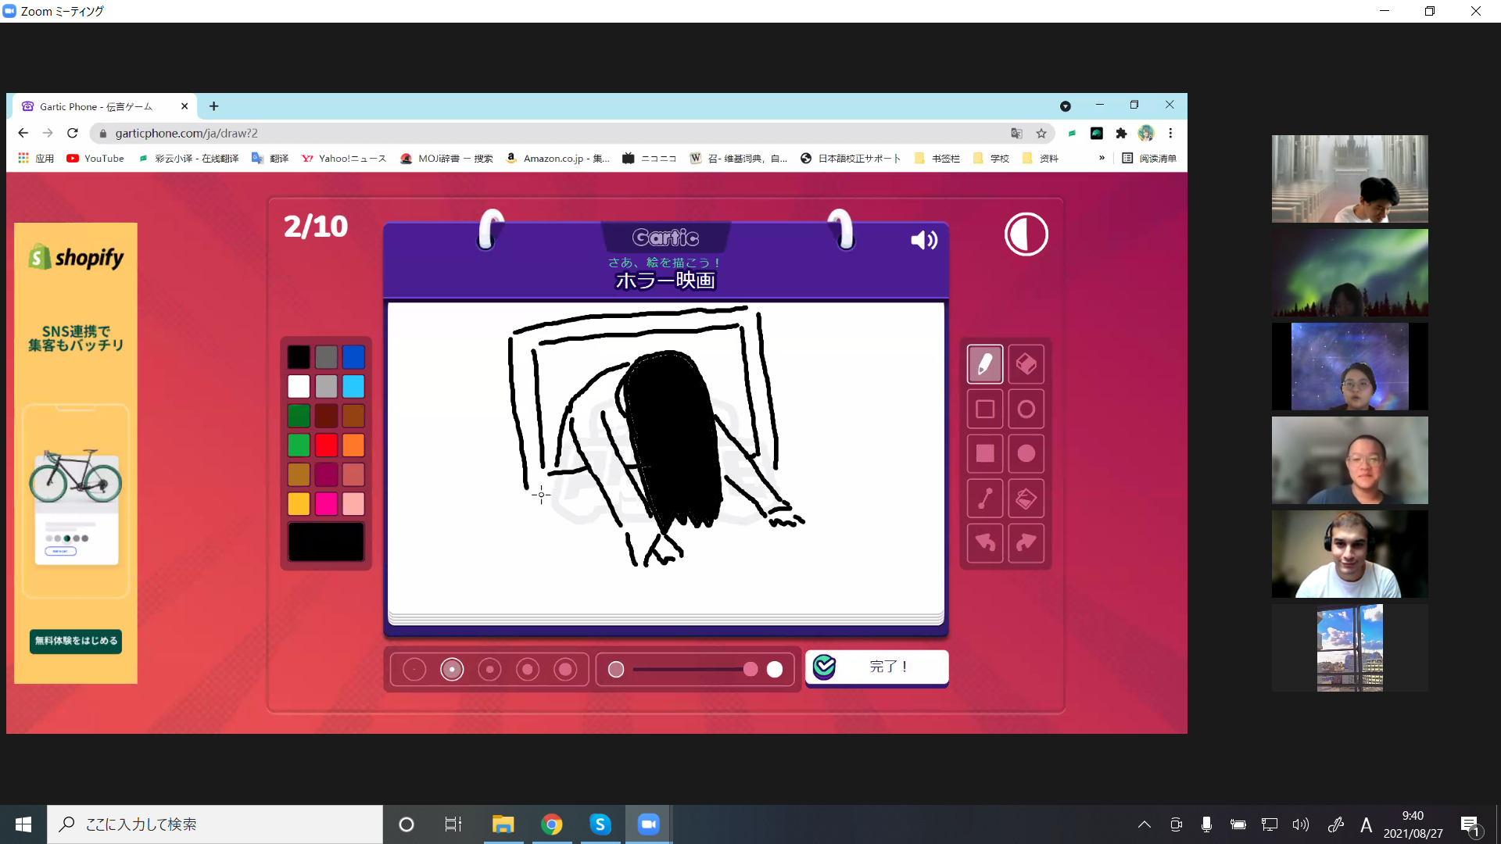Select the dark gray color swatch

tap(326, 357)
